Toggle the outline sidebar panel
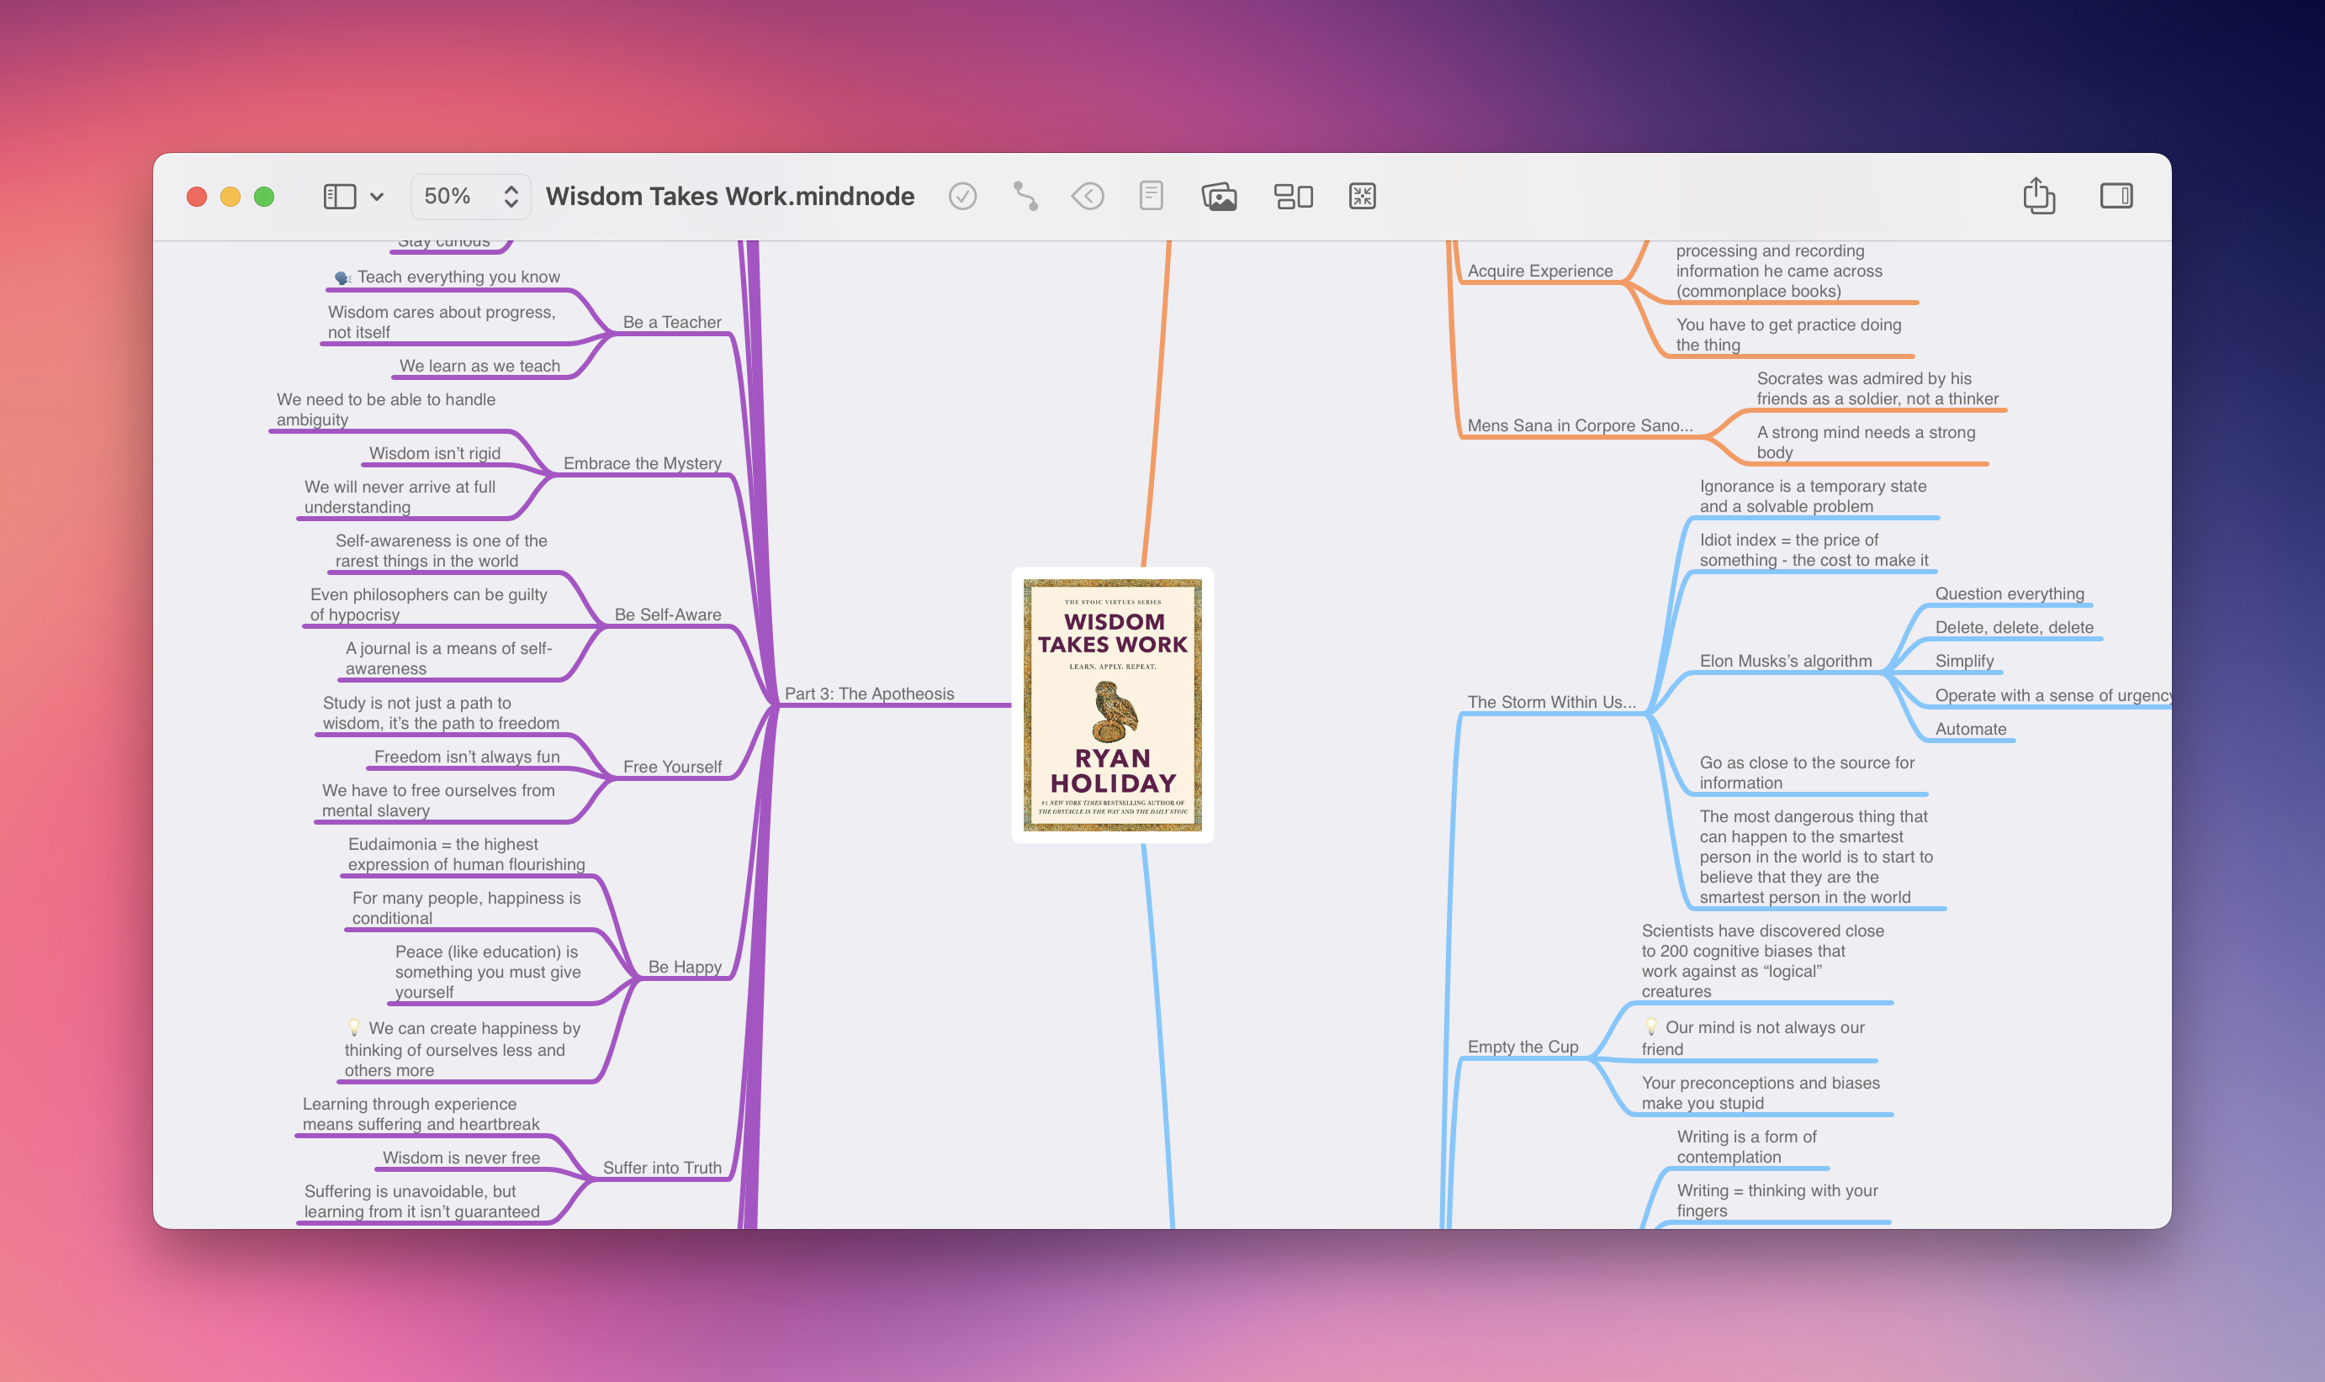The height and width of the screenshot is (1382, 2325). coord(340,196)
